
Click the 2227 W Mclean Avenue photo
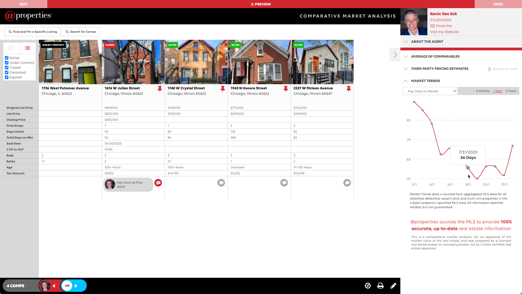(x=322, y=62)
